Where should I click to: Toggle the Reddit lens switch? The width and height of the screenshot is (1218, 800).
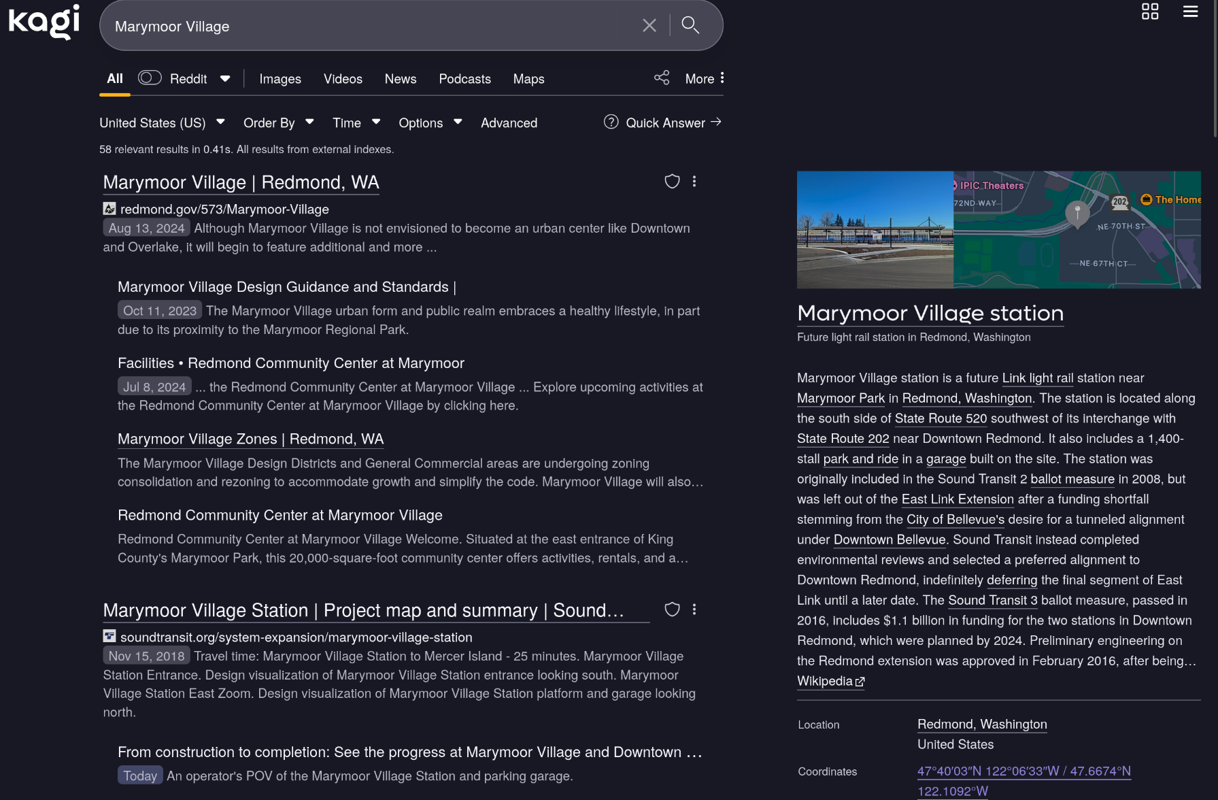coord(149,78)
